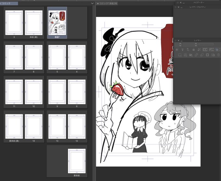Open the Layer panel hamburger menu
The image size is (221, 181).
click(175, 40)
